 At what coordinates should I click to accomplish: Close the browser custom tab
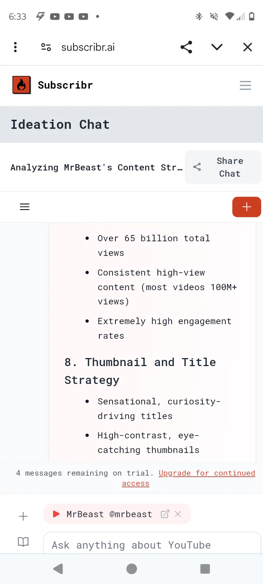pos(248,47)
